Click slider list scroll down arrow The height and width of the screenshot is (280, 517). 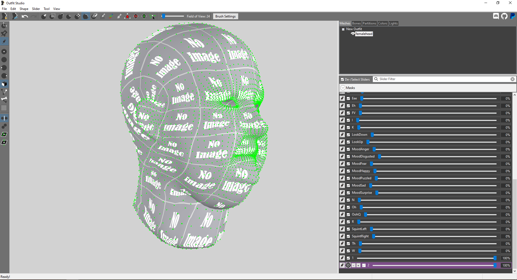[515, 271]
